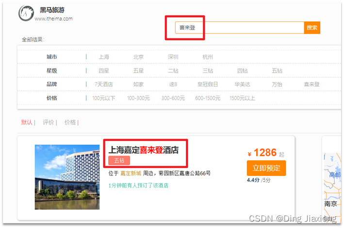Click 1分钟前有人预订了该酒店 notice
Image resolution: width=344 pixels, height=228 pixels.
[x=138, y=185]
